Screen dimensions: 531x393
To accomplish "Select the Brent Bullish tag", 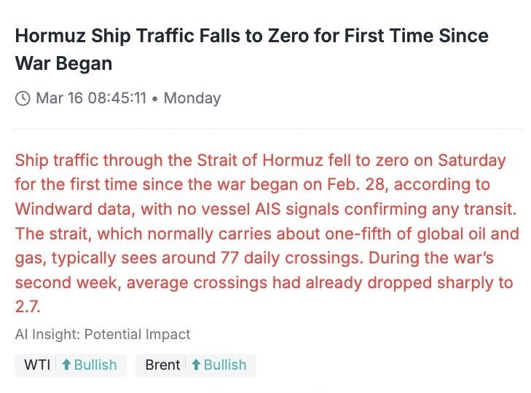I will pyautogui.click(x=195, y=365).
